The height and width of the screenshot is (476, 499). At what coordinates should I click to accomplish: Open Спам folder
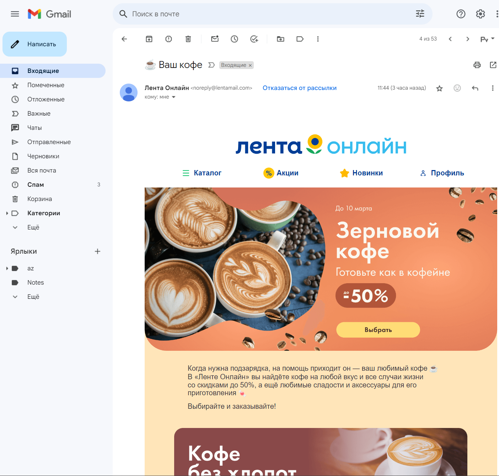point(53,185)
